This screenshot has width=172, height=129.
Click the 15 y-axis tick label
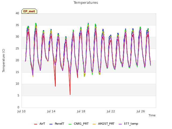point(17,72)
